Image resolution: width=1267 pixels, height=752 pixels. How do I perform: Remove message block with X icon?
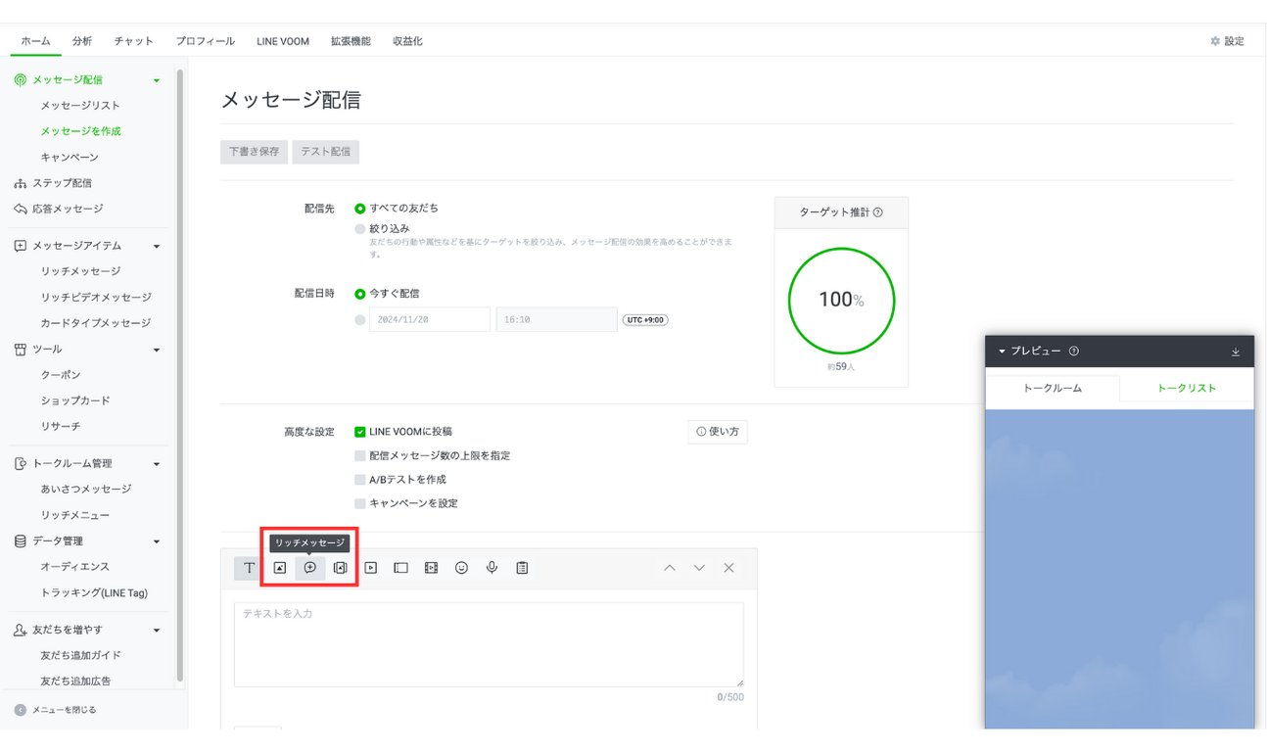click(728, 568)
